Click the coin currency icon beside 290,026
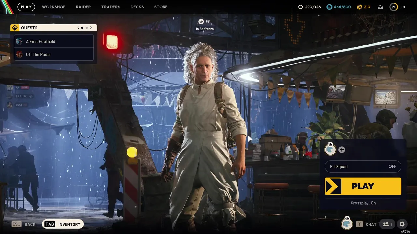417x234 pixels. [x=300, y=7]
